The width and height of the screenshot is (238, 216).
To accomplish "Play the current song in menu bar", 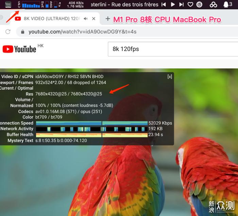I will 173,4.
